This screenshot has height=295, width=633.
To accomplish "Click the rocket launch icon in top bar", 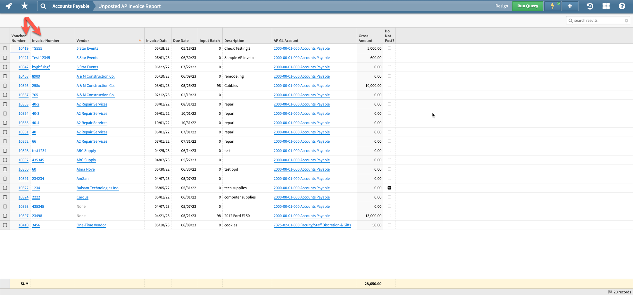I will click(9, 6).
